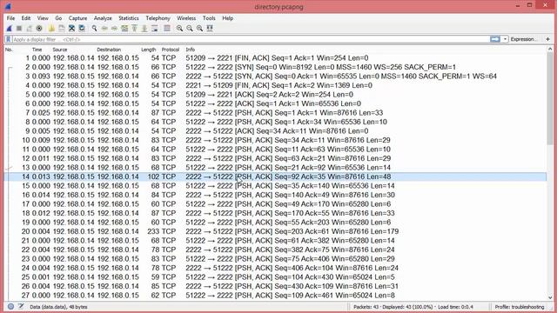Screen dimensions: 557x313
Task: Select packet 20 with Len=179
Action: pos(275,231)
